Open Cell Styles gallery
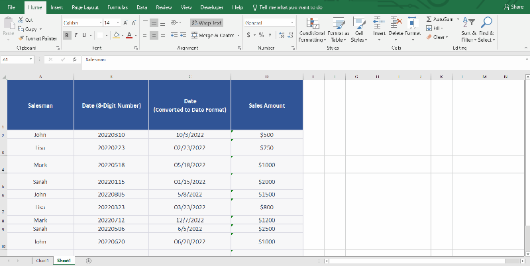The width and height of the screenshot is (530, 266). pyautogui.click(x=359, y=30)
